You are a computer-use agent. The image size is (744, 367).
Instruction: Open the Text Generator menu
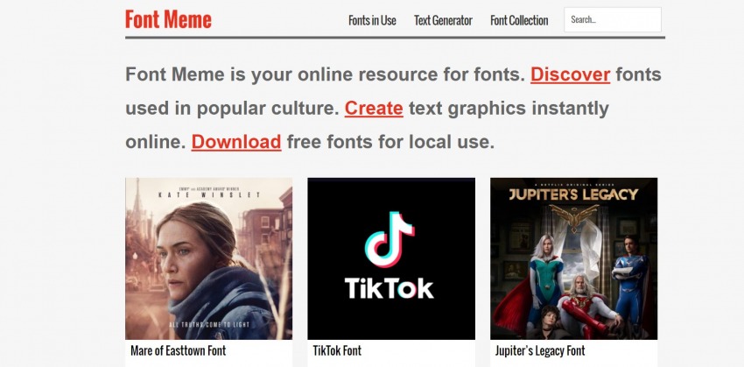[x=443, y=20]
